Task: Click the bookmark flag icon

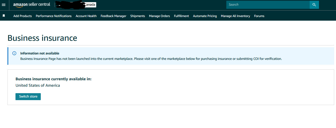Action: [x=4, y=16]
